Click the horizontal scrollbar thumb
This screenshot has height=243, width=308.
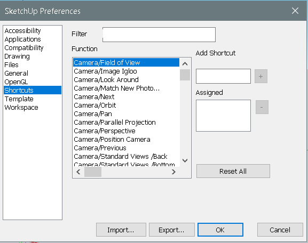[x=93, y=172]
